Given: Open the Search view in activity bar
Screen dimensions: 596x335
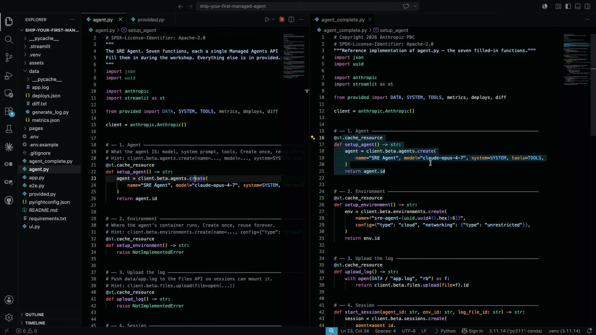Looking at the screenshot, I should pos(9,39).
